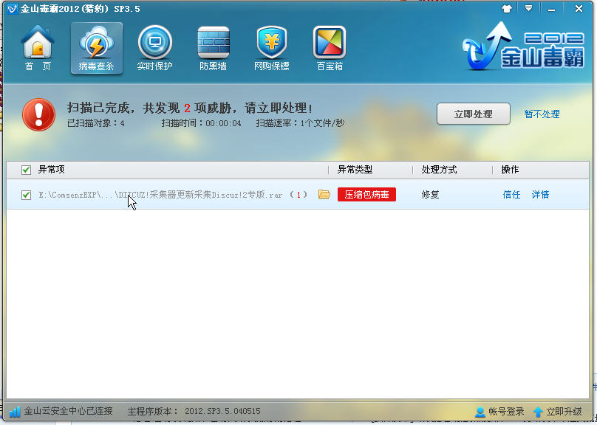Go to the 防黑墙 firewall tab
The width and height of the screenshot is (597, 425).
tap(214, 48)
